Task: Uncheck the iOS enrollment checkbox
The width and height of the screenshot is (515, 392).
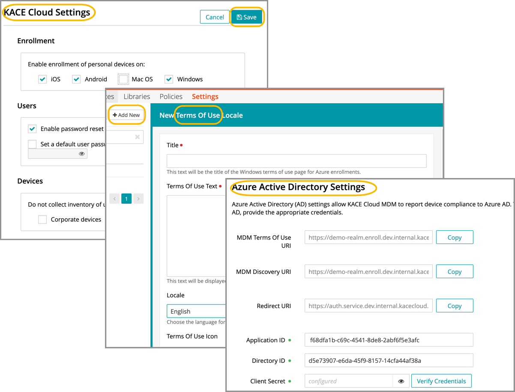Action: (42, 79)
